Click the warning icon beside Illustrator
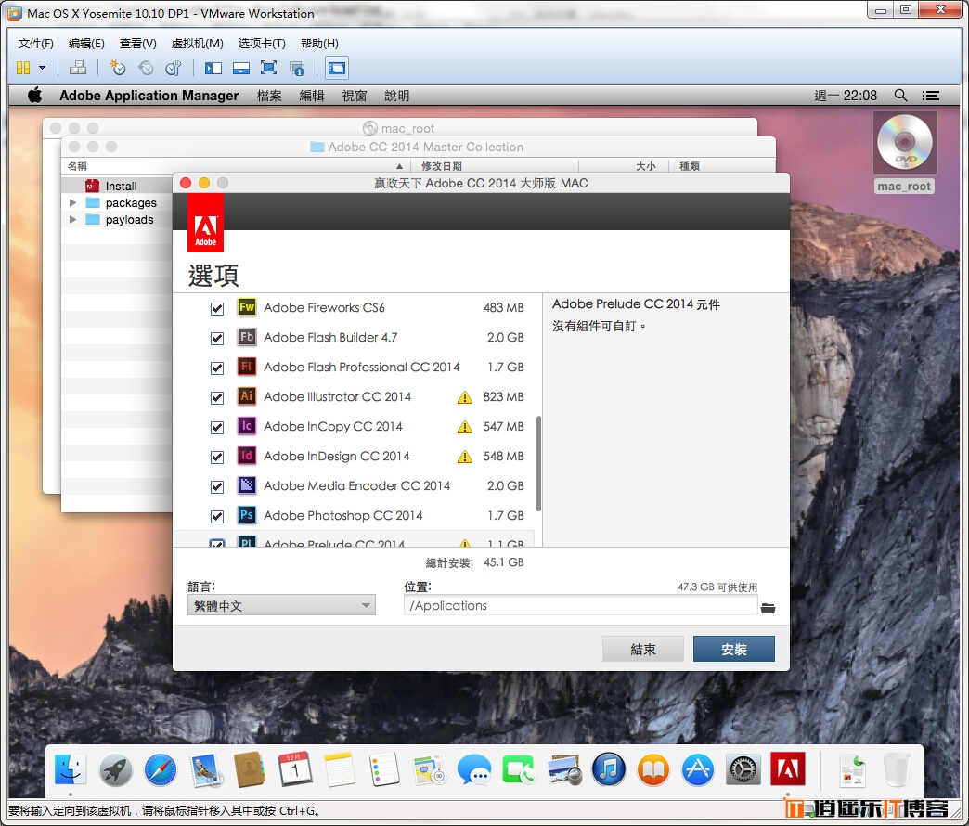Viewport: 969px width, 826px height. [465, 397]
